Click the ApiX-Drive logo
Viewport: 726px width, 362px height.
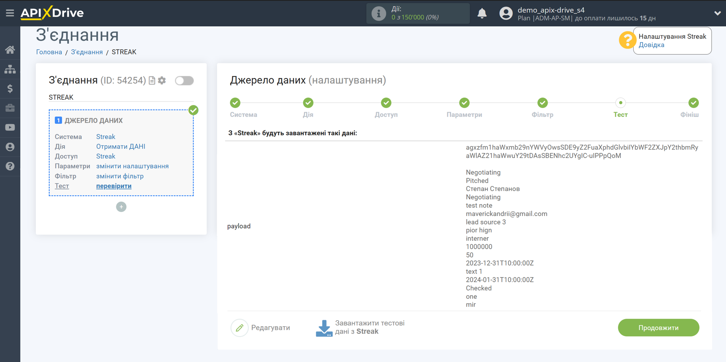click(52, 13)
